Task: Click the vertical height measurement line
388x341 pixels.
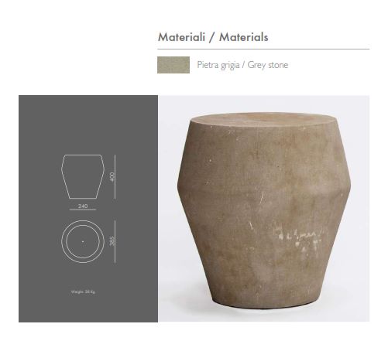Action: click(x=115, y=177)
